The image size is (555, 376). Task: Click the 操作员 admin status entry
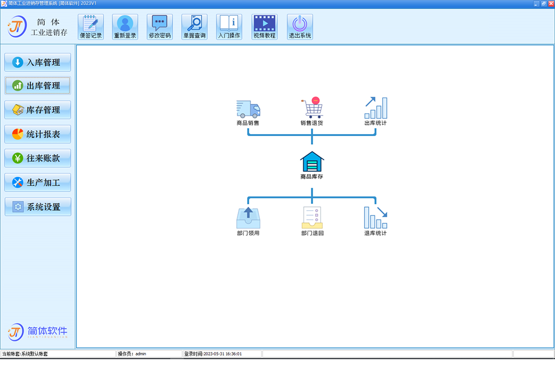coord(149,354)
